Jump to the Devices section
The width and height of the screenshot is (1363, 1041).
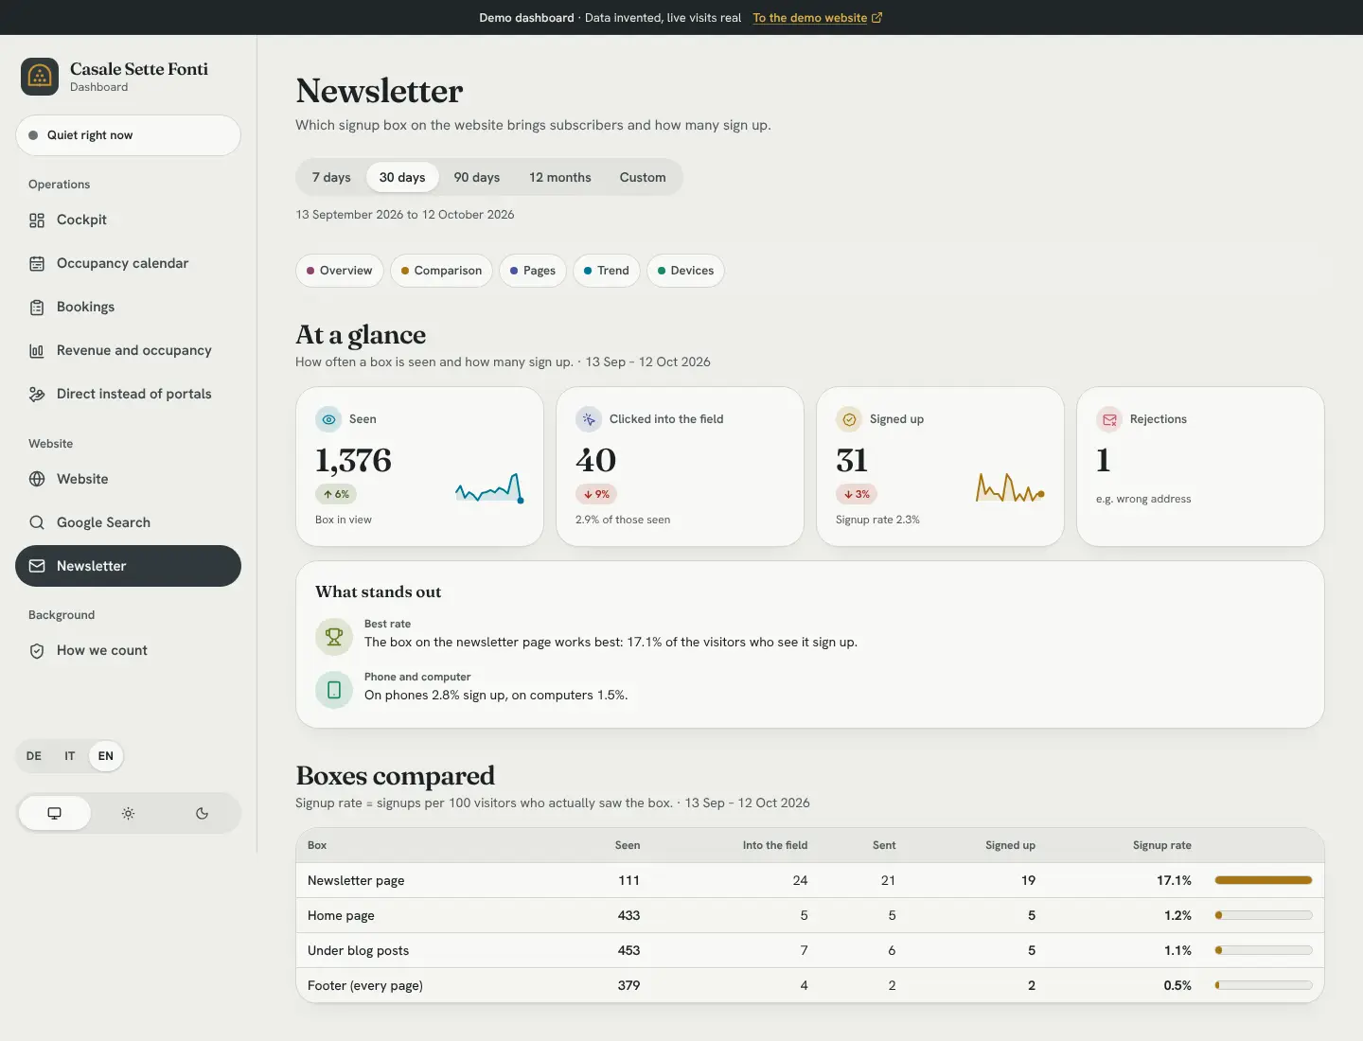click(x=686, y=271)
